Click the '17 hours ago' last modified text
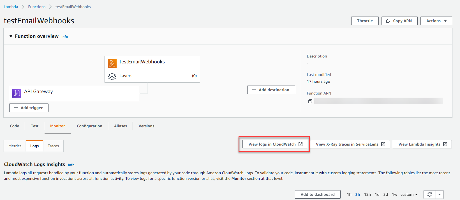The width and height of the screenshot is (460, 200). pos(318,81)
